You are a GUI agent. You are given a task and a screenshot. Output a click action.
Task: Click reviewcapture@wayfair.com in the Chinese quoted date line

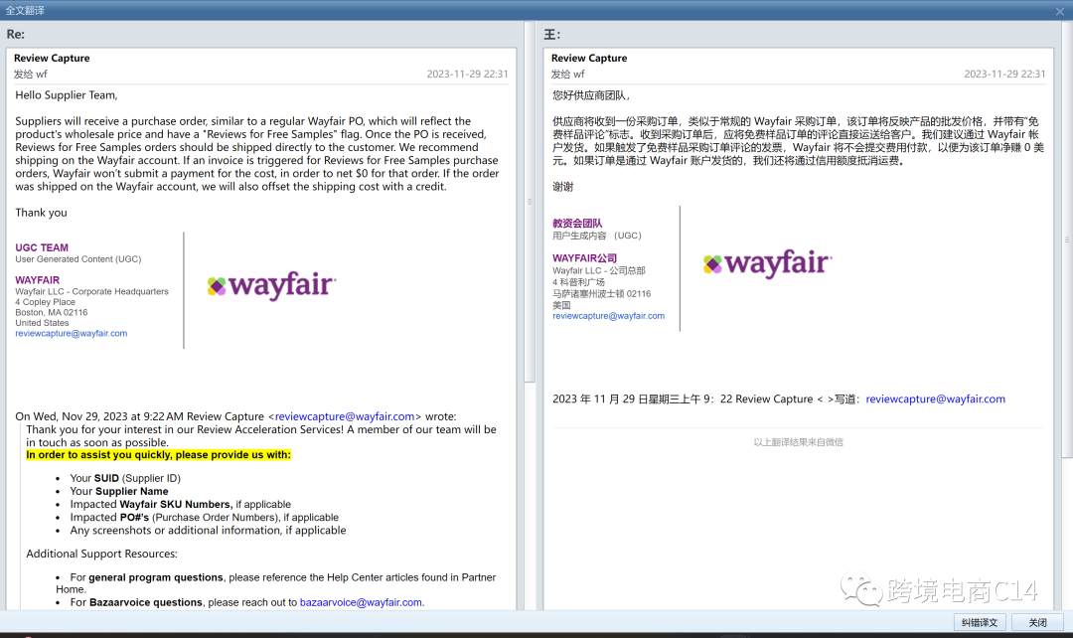pyautogui.click(x=935, y=399)
